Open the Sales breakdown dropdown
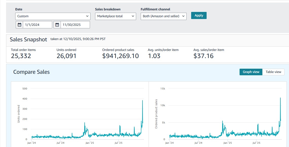The image size is (289, 147). pos(116,16)
